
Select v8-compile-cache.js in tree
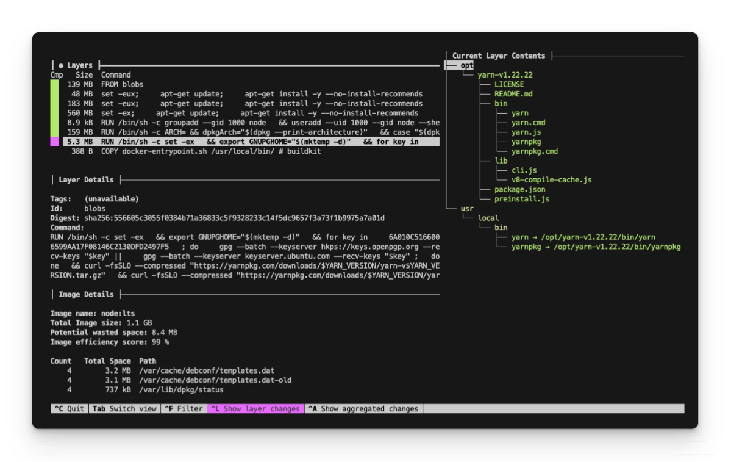(551, 180)
